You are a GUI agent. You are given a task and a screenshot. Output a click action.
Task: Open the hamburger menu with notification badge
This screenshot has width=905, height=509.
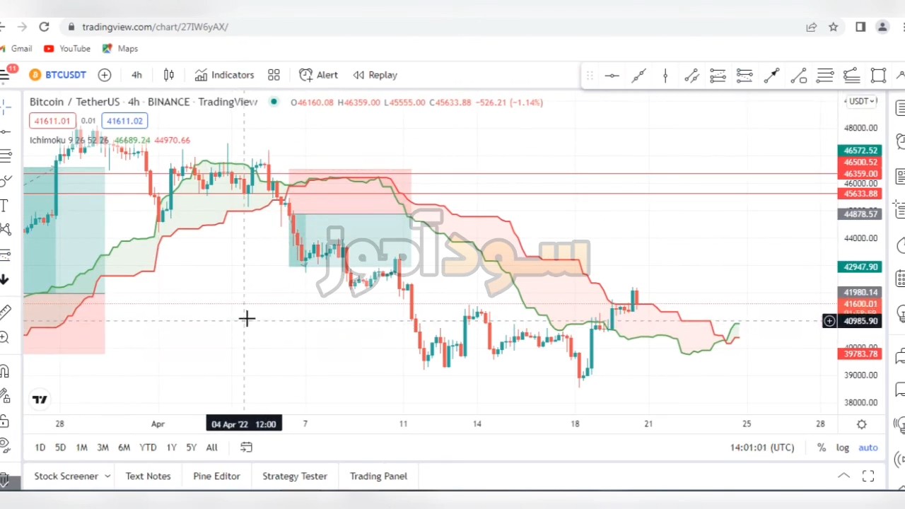click(5, 74)
